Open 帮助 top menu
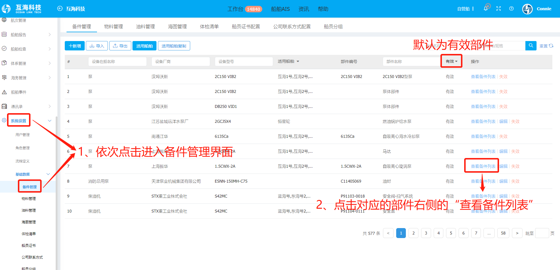The width and height of the screenshot is (560, 270). point(323,9)
